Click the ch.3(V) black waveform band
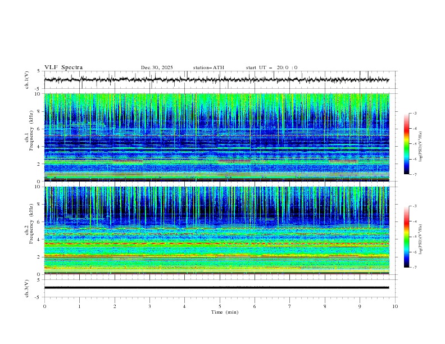445x344 pixels. [216, 288]
